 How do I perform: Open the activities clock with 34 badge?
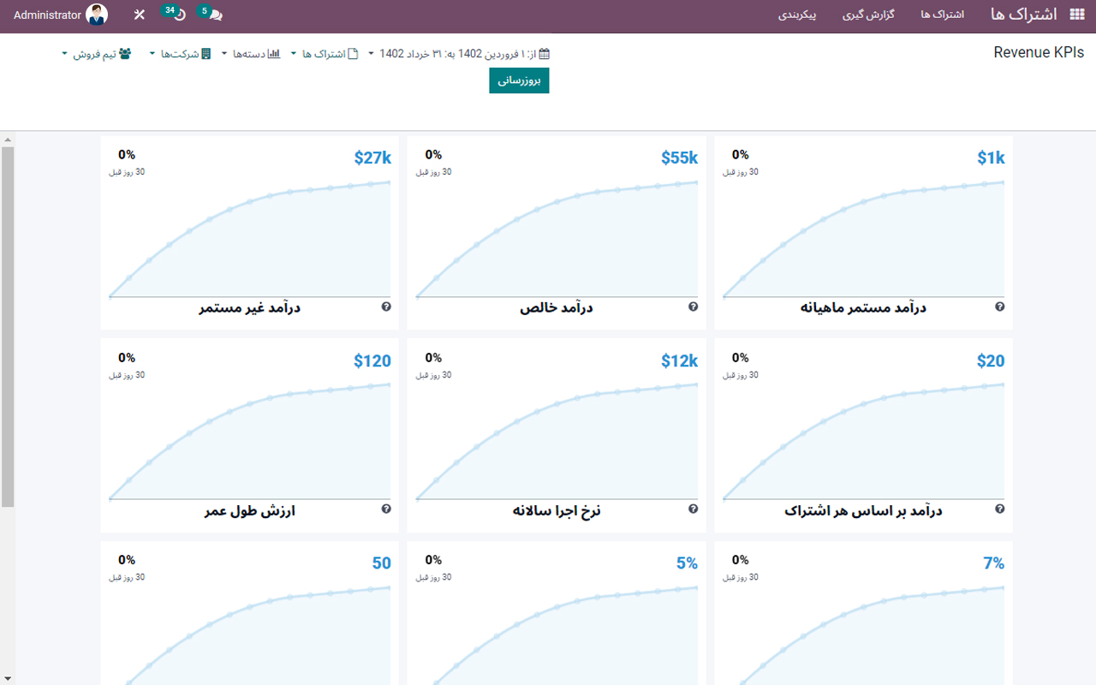(x=175, y=15)
